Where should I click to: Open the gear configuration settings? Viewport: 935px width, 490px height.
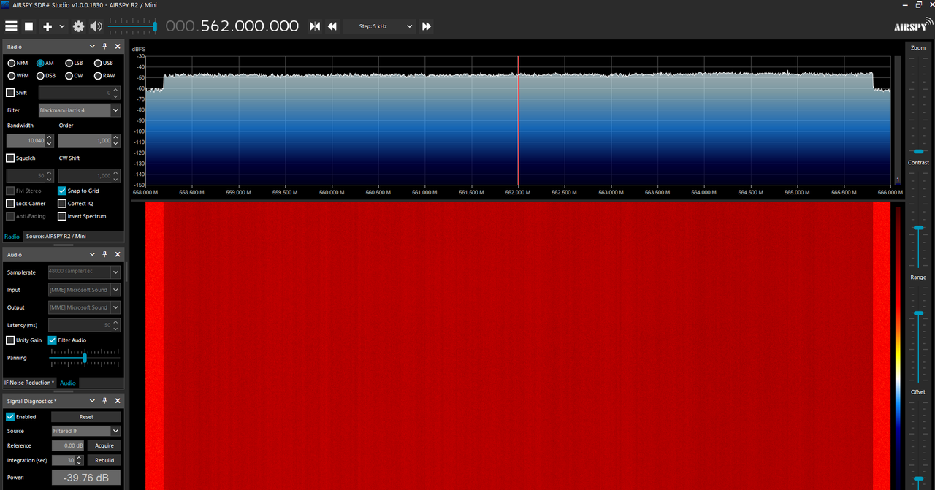pos(78,26)
